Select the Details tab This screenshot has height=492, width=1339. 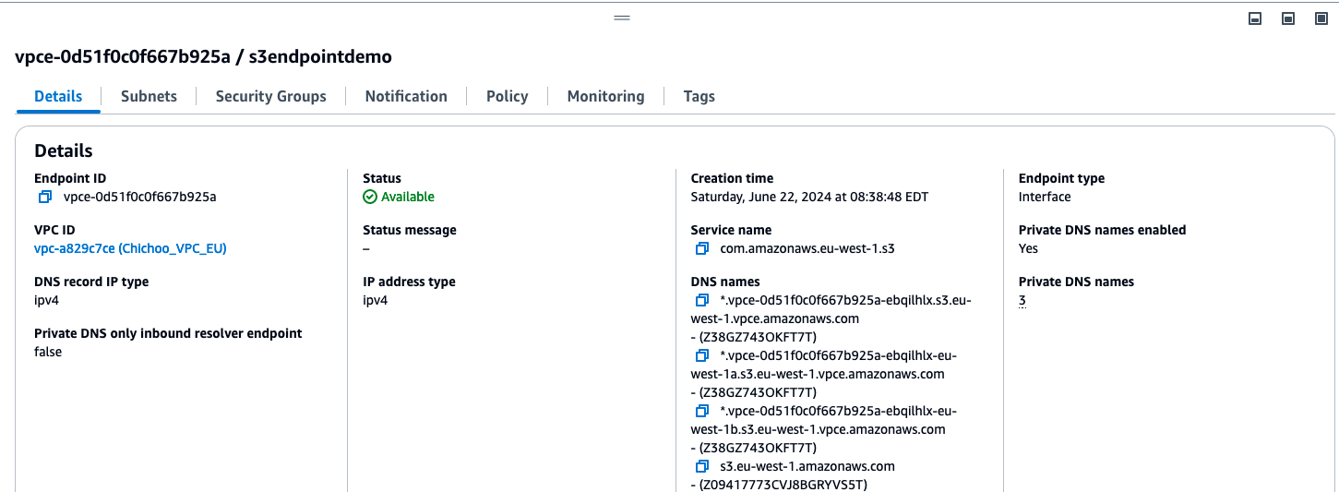(58, 96)
